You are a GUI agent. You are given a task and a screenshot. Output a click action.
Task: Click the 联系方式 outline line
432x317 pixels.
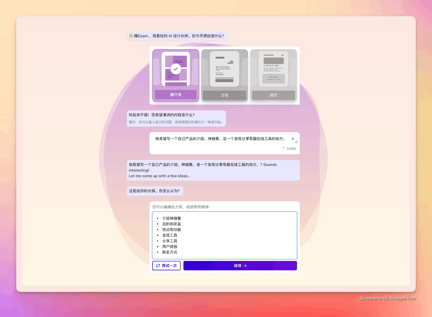click(170, 252)
